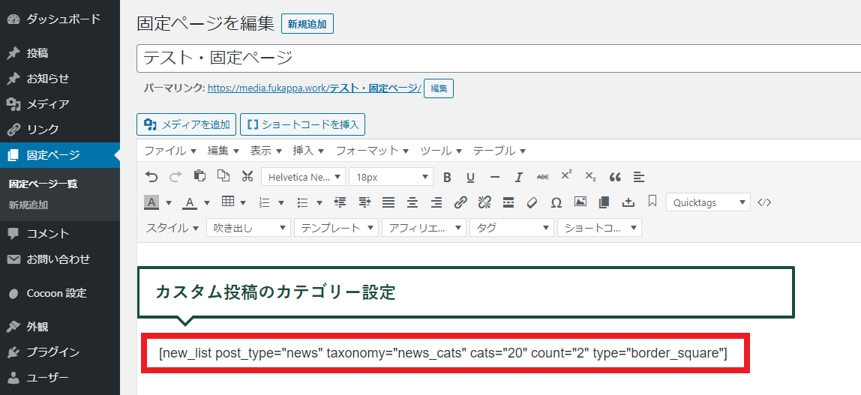Expand the Quicktags dropdown

pos(707,202)
